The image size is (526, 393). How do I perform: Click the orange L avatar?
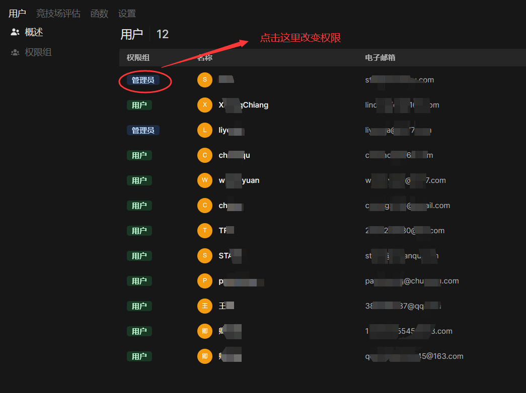(x=205, y=130)
